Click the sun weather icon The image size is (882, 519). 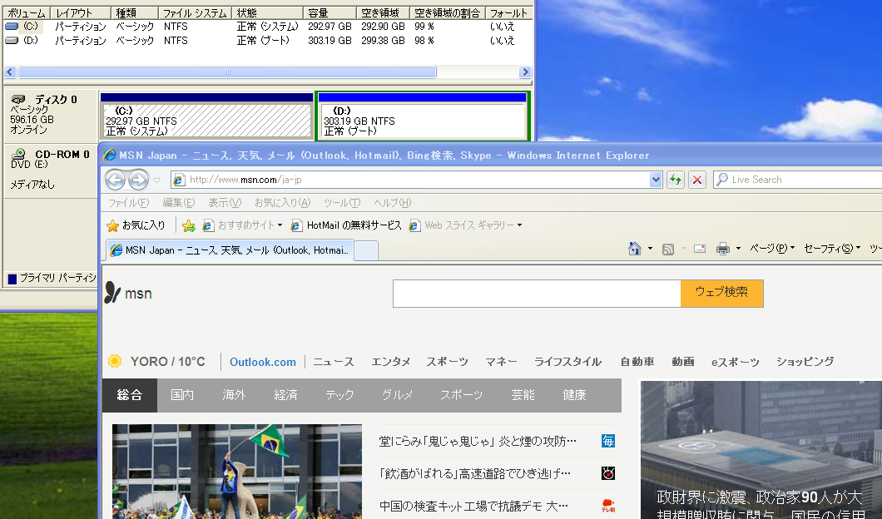(x=114, y=361)
